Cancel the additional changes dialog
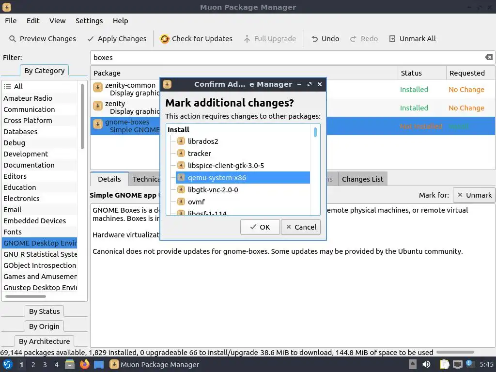The image size is (496, 372). coord(301,227)
